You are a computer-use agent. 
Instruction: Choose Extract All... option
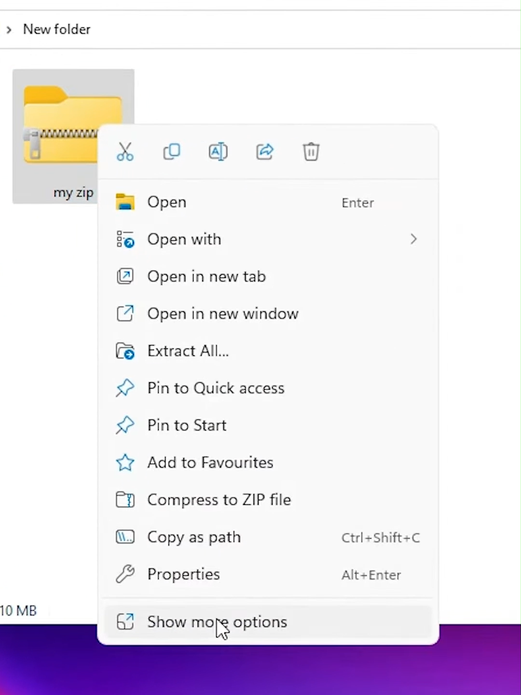(268, 351)
